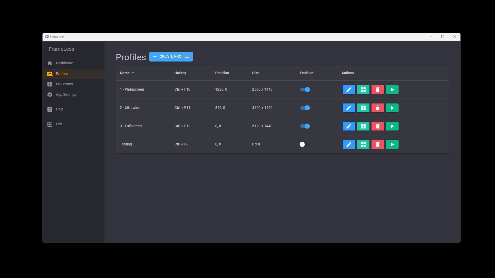This screenshot has height=278, width=495.
Task: Click the Create Profile button
Action: click(171, 57)
